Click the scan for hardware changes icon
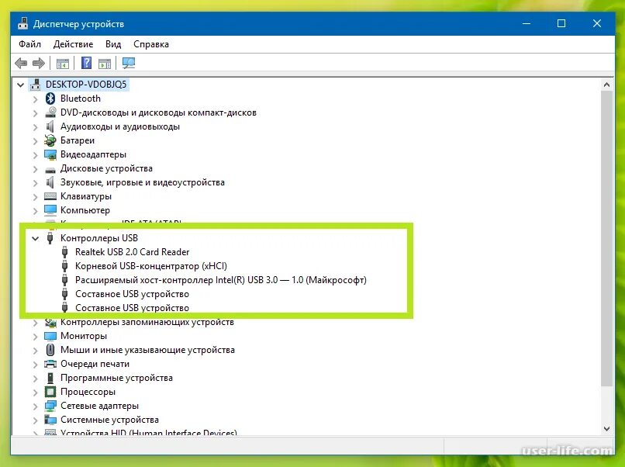 point(129,63)
